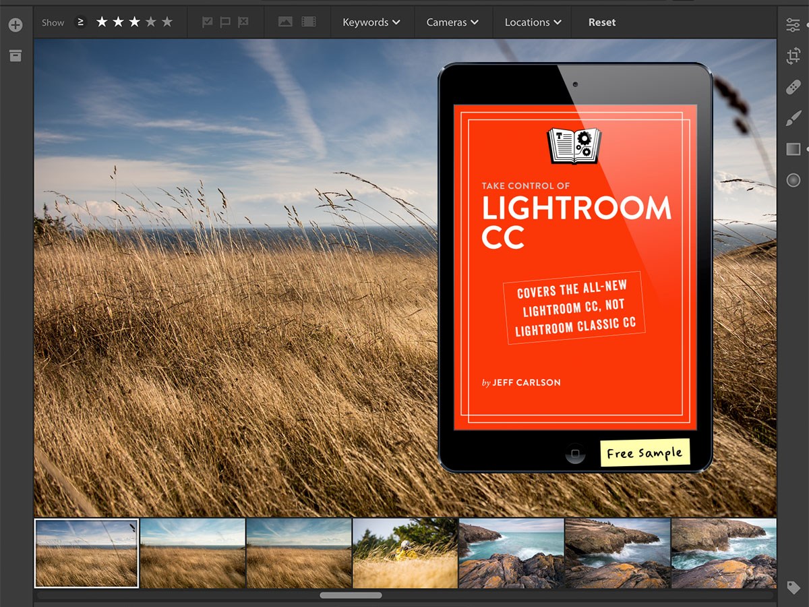Select the Healing Brush bandage tool
Viewport: 809px width, 607px height.
[793, 87]
